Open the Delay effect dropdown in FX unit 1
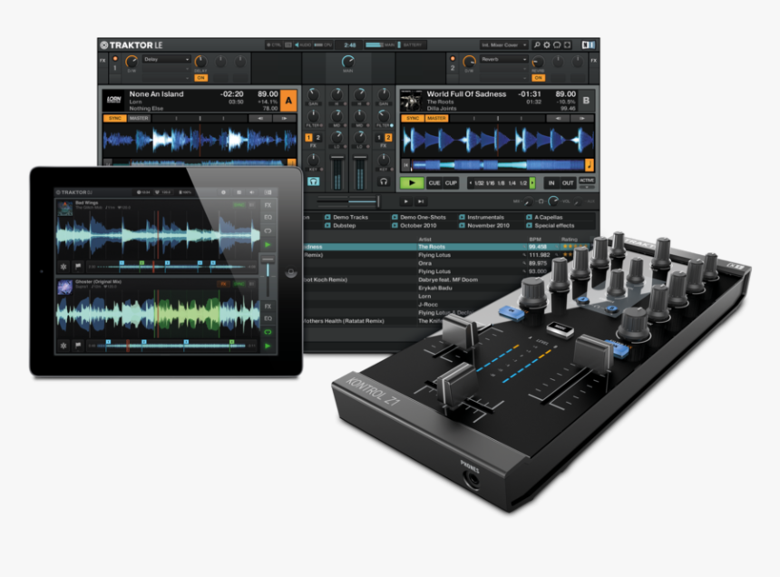Image resolution: width=780 pixels, height=577 pixels. click(166, 59)
